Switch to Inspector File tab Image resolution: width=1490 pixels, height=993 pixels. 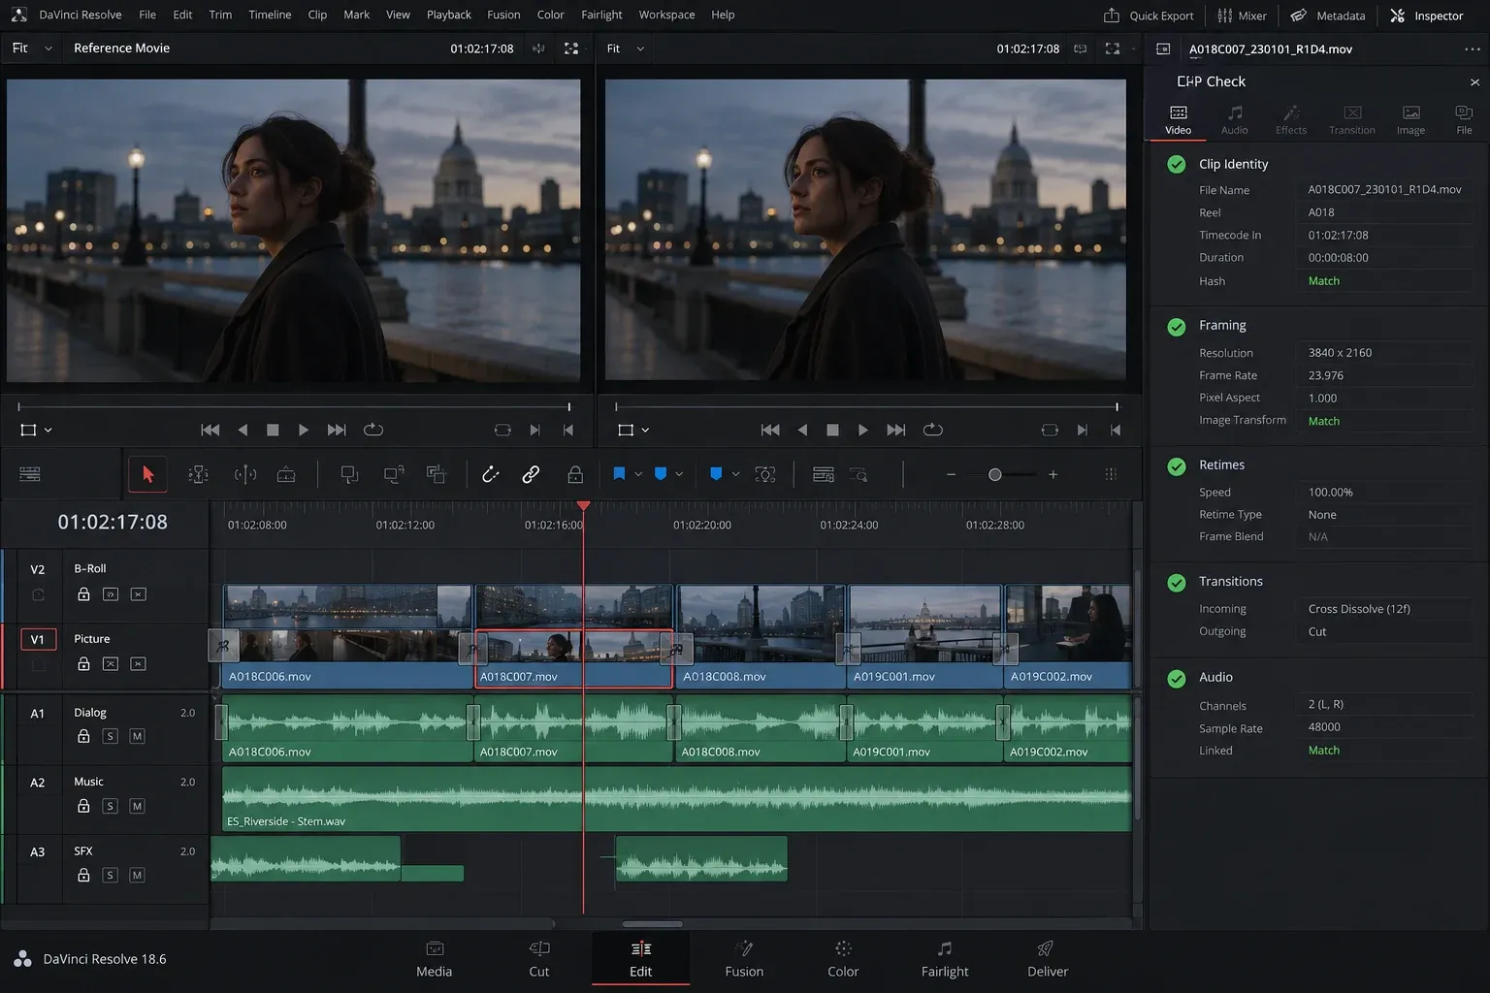[x=1464, y=119]
